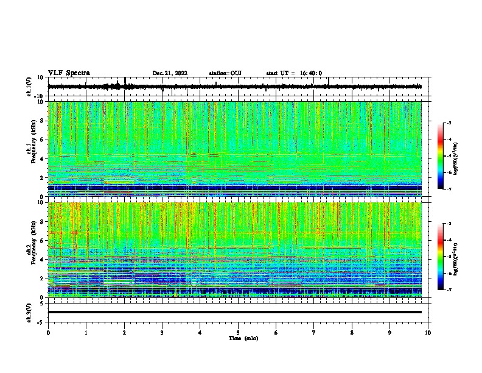Click the time axis tick label '9'

click(x=389, y=333)
